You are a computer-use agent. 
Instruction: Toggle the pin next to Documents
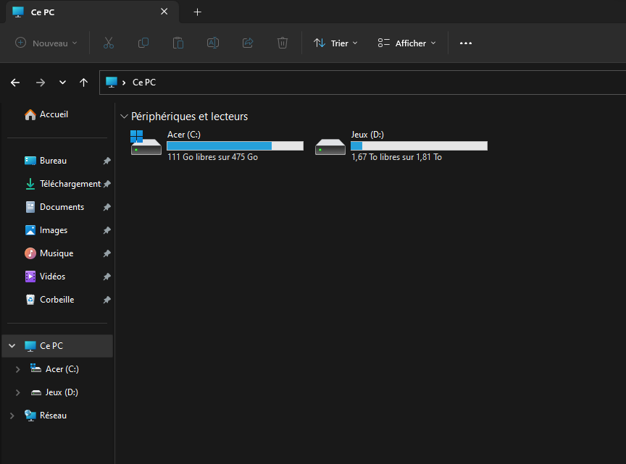(x=107, y=207)
